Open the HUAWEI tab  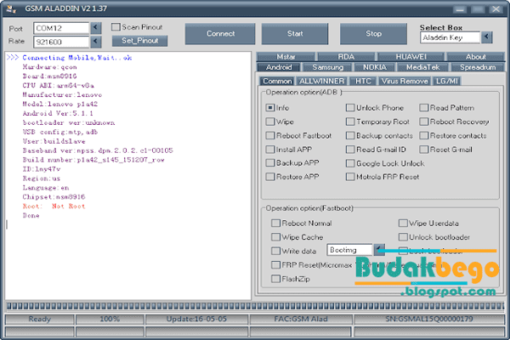[411, 57]
